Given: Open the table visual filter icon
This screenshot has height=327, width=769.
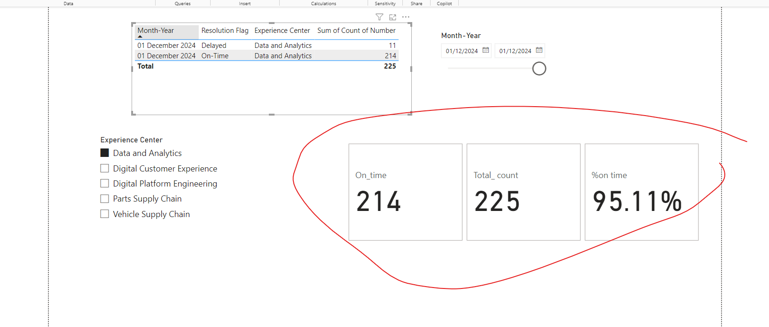Looking at the screenshot, I should tap(379, 17).
